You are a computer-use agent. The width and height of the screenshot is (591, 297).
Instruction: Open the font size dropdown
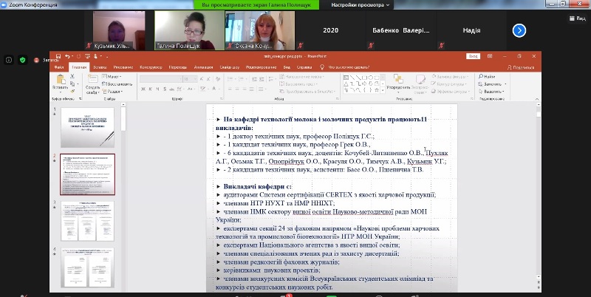click(x=191, y=79)
